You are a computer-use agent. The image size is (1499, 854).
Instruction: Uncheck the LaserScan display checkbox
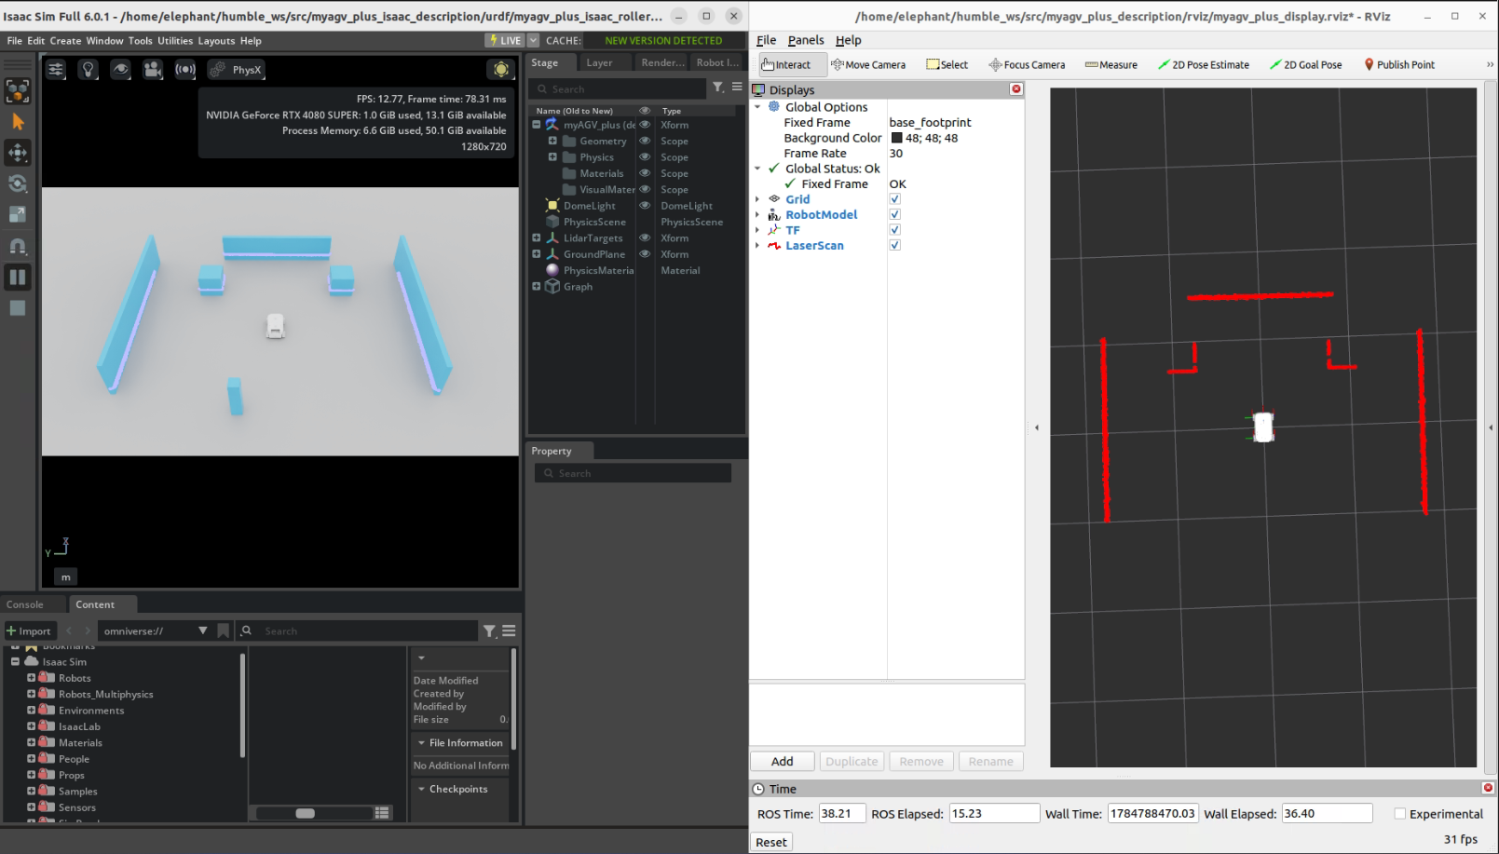click(x=894, y=246)
